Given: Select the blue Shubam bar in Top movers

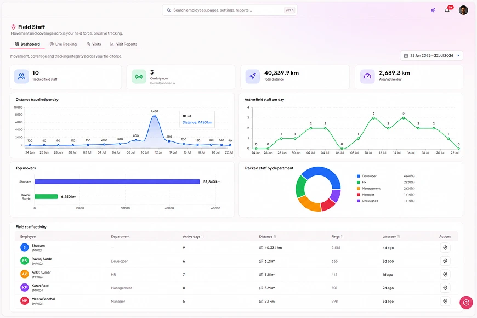Looking at the screenshot, I should point(117,181).
